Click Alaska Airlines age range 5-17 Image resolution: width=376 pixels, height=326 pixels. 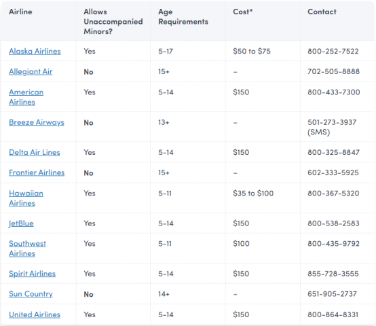point(166,51)
